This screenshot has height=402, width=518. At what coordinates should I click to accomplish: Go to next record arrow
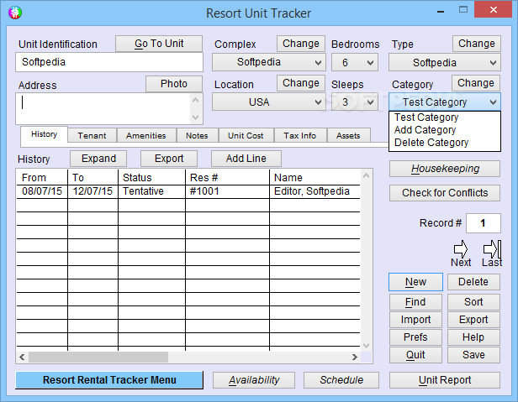461,249
